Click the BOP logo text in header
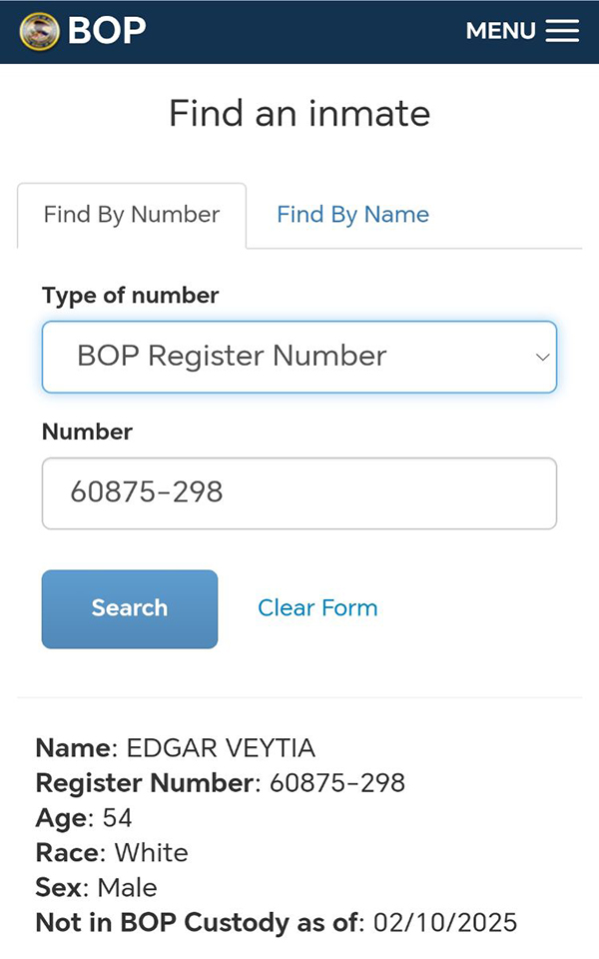Image resolution: width=599 pixels, height=959 pixels. (x=107, y=31)
